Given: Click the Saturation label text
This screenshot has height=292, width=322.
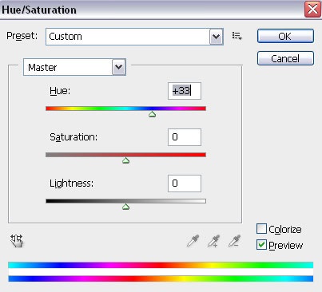Looking at the screenshot, I should [x=74, y=137].
